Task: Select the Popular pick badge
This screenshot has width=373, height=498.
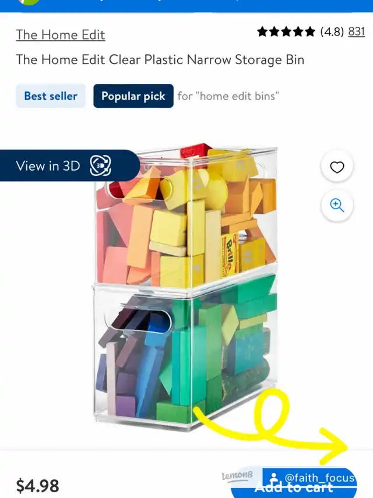Action: pos(133,96)
